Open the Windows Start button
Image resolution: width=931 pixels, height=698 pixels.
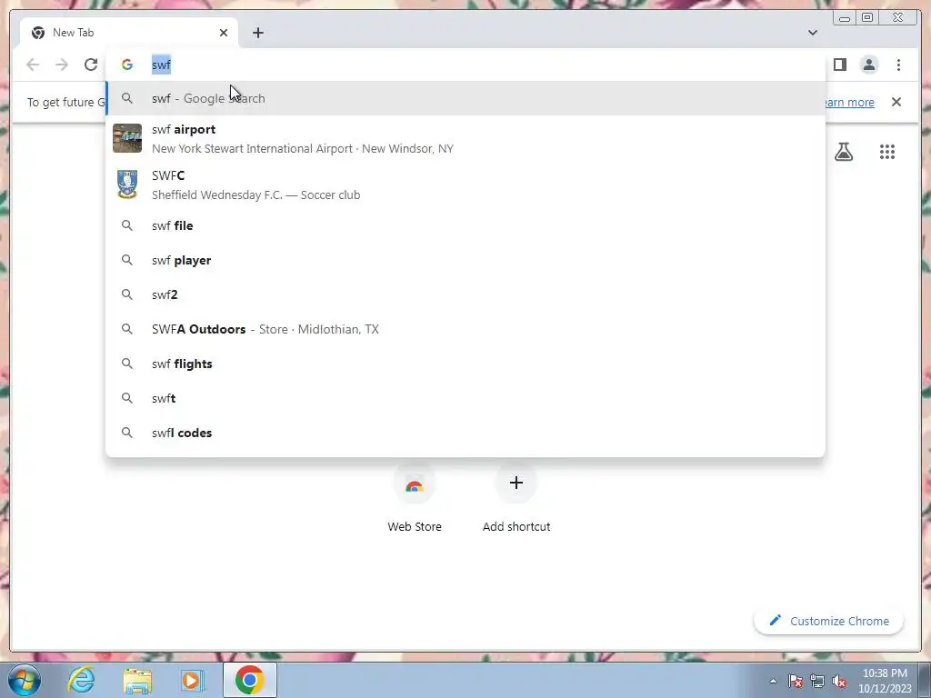click(25, 680)
